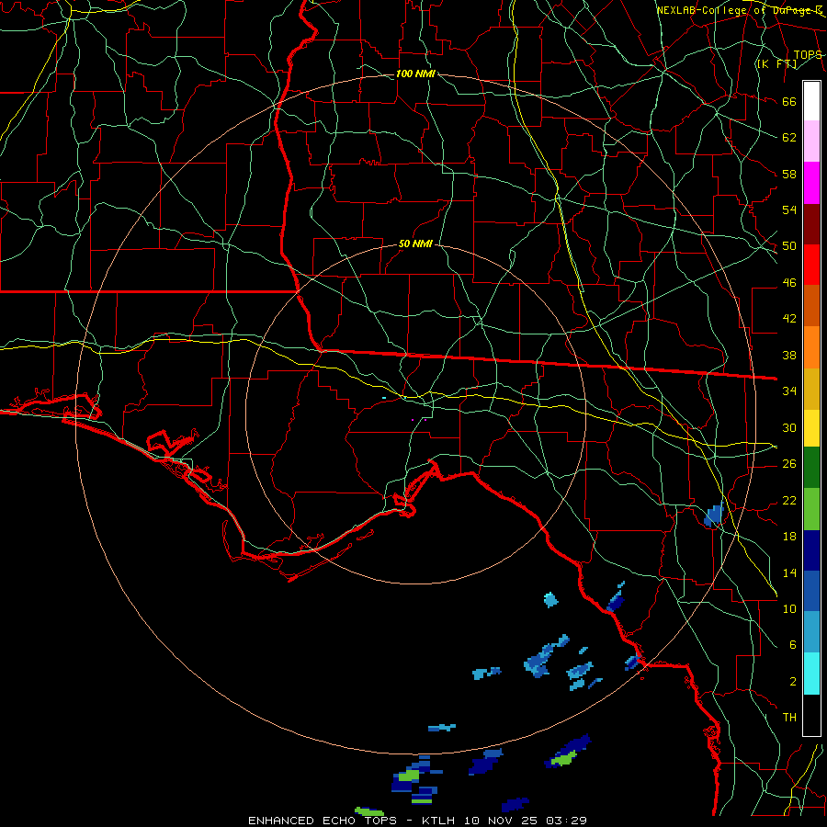Click the white swatch in the tops legend
This screenshot has height=827, width=827.
[811, 101]
